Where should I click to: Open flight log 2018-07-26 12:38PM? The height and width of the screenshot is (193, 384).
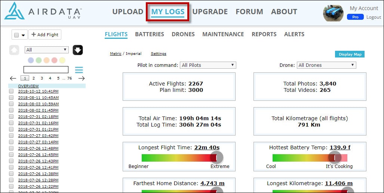pos(38,174)
